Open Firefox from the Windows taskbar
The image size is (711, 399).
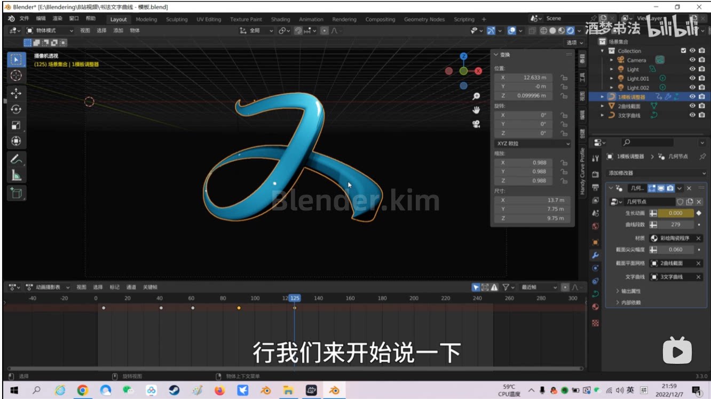click(x=220, y=390)
